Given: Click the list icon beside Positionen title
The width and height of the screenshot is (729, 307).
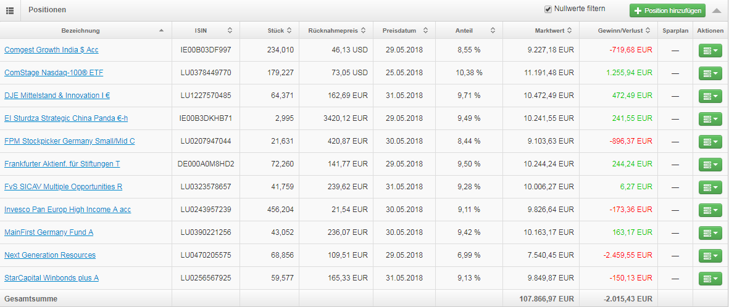Looking at the screenshot, I should point(10,10).
